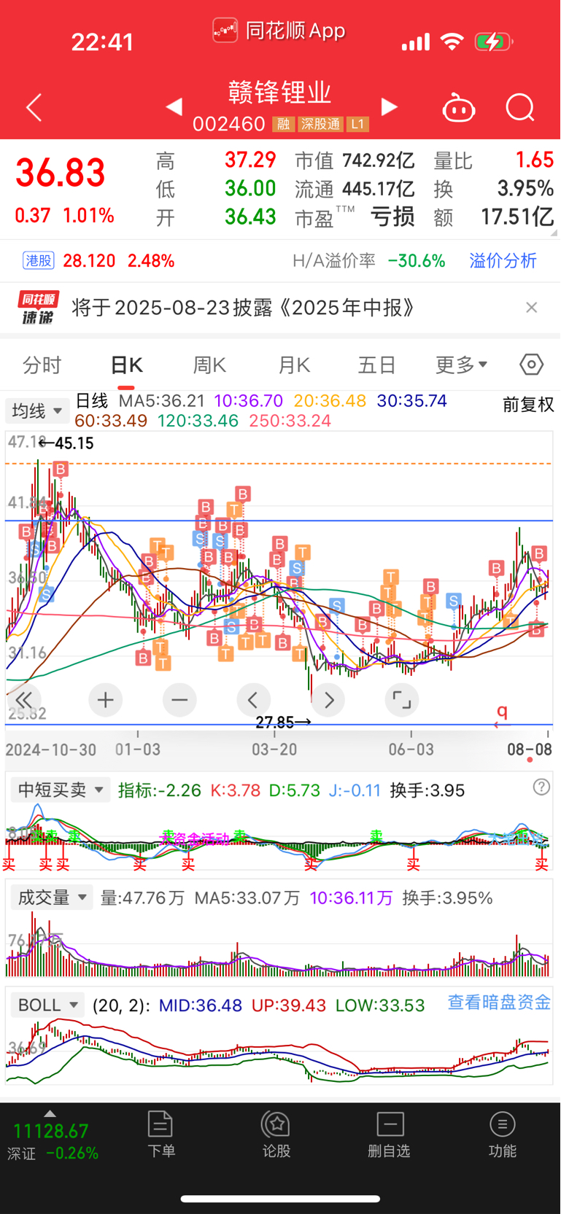Shift chart right with chevron button
This screenshot has width=561, height=1214.
coord(328,700)
